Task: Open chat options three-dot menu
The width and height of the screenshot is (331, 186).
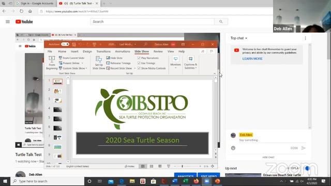Action: coord(305,38)
